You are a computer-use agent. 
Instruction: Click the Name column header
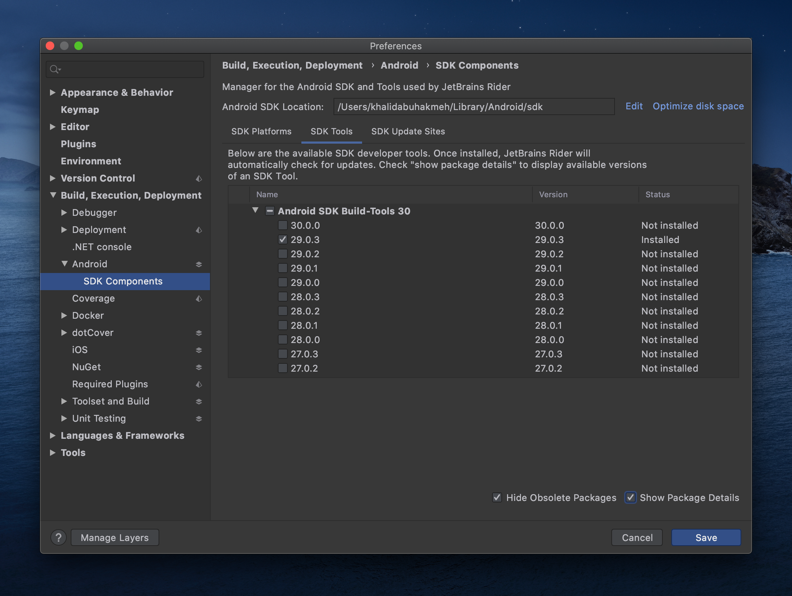click(x=391, y=195)
